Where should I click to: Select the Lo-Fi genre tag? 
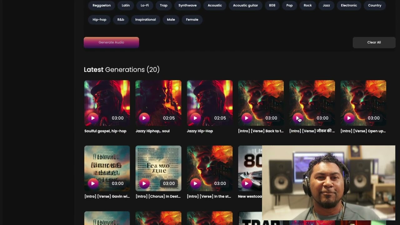(x=145, y=5)
